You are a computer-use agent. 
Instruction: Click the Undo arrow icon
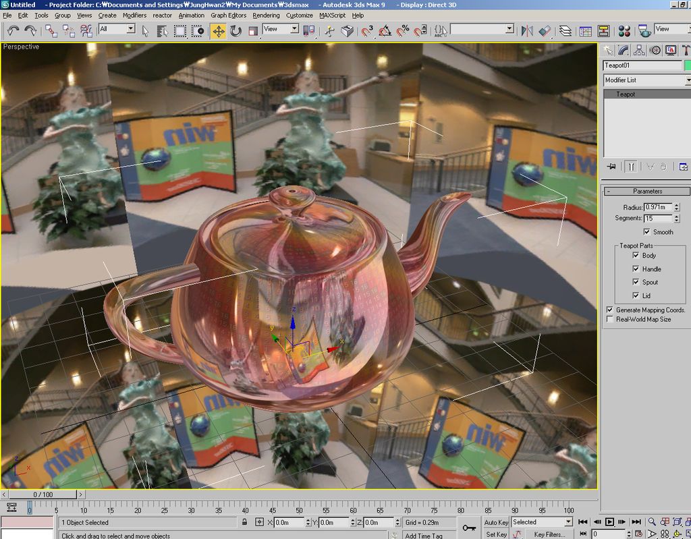click(x=13, y=30)
